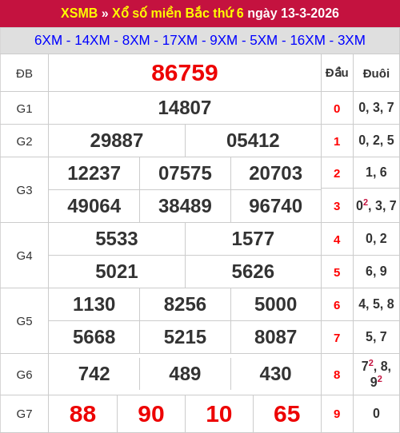
Task: Select the G7 number 10
Action: click(219, 414)
